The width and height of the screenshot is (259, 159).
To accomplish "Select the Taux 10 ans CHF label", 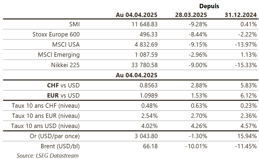I will tap(46, 106).
